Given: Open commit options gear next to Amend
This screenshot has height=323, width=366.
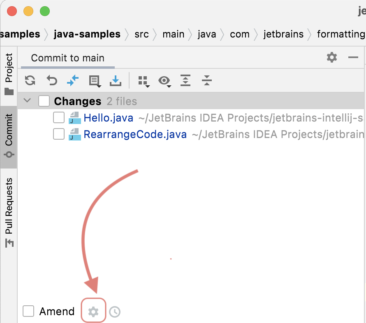Looking at the screenshot, I should [94, 311].
